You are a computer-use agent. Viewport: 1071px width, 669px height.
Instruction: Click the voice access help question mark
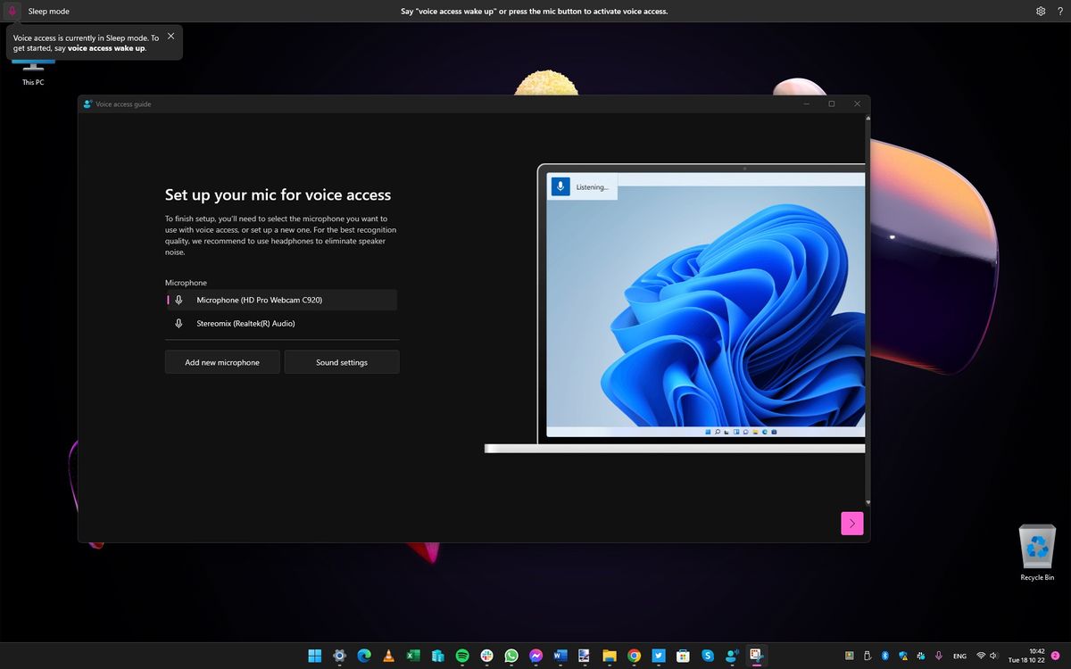(1060, 11)
